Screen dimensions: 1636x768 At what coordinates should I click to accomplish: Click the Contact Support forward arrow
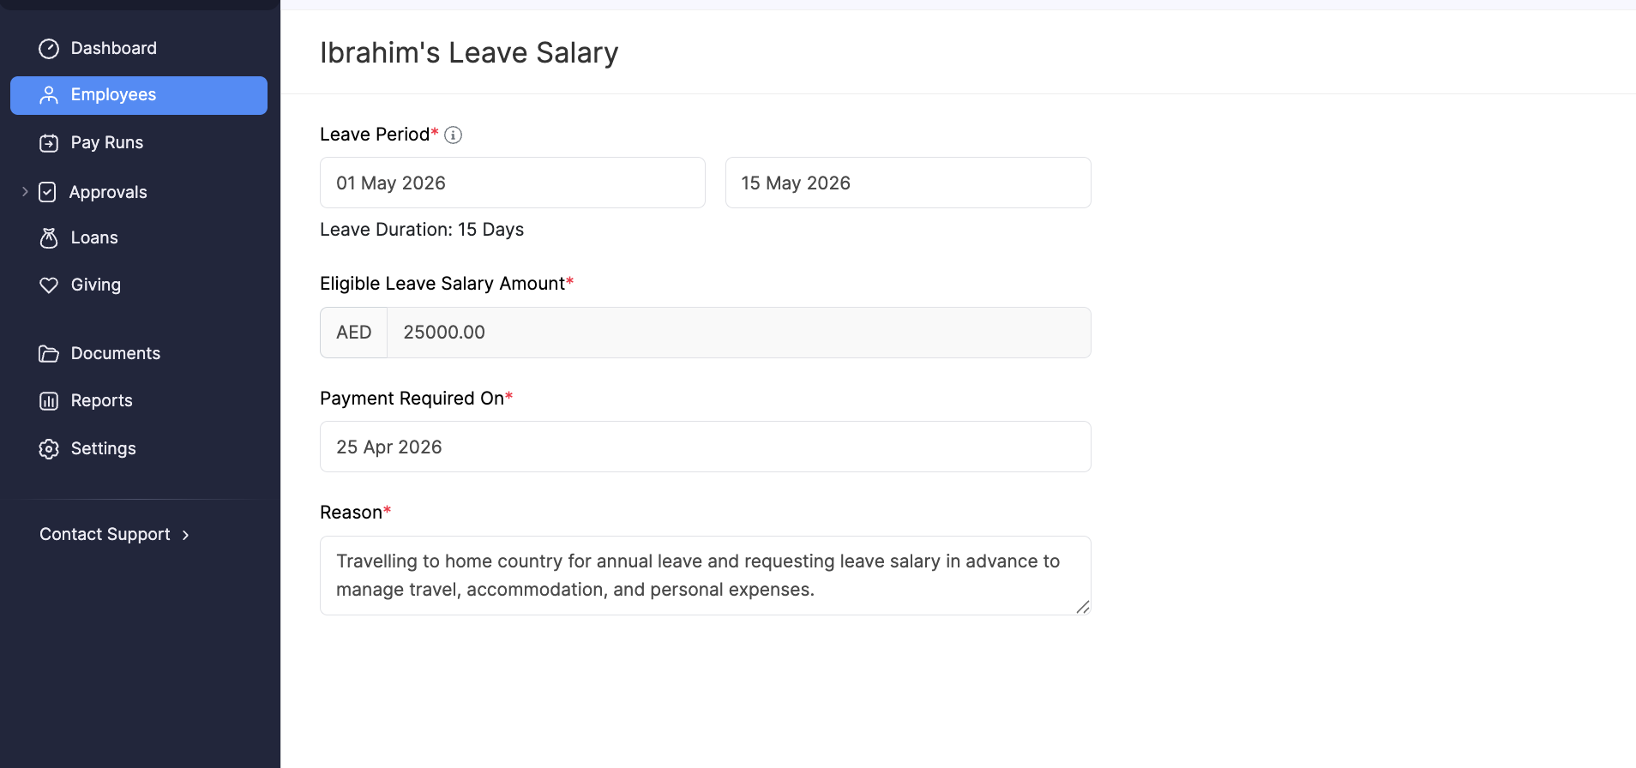186,534
